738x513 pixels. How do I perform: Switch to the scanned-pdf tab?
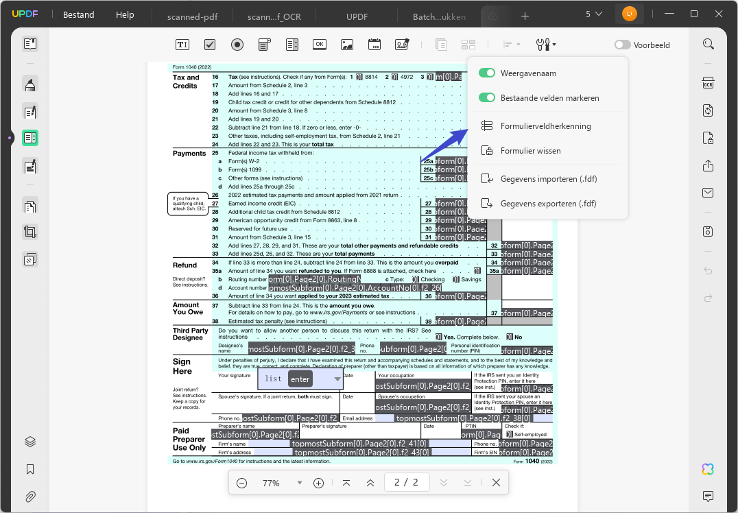coord(193,16)
